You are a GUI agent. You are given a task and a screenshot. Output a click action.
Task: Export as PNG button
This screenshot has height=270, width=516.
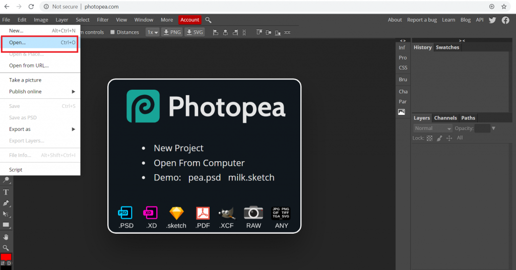coord(172,32)
